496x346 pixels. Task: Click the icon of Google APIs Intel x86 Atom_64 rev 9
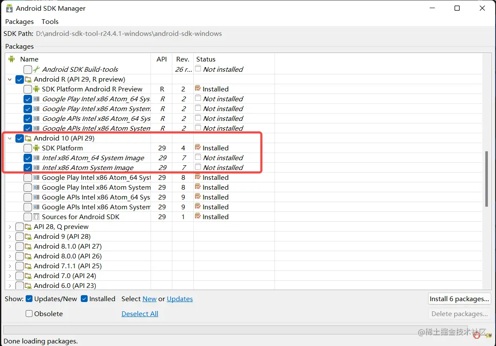36,197
